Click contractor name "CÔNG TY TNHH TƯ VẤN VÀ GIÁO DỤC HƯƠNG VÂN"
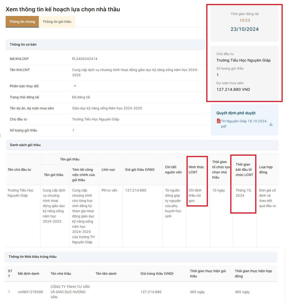Image resolution: width=286 pixels, height=302 pixels. [70, 292]
